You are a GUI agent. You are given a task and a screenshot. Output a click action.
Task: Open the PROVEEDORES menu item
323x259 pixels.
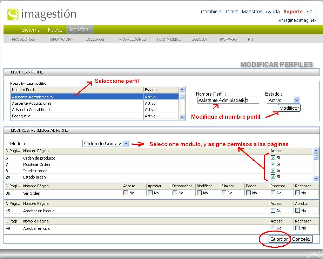tap(133, 39)
